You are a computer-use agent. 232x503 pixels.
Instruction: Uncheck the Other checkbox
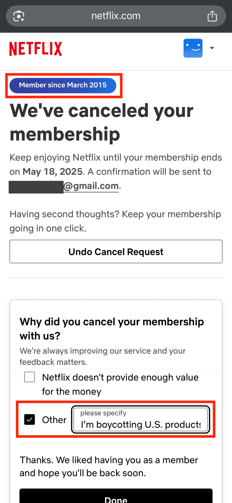[x=30, y=419]
